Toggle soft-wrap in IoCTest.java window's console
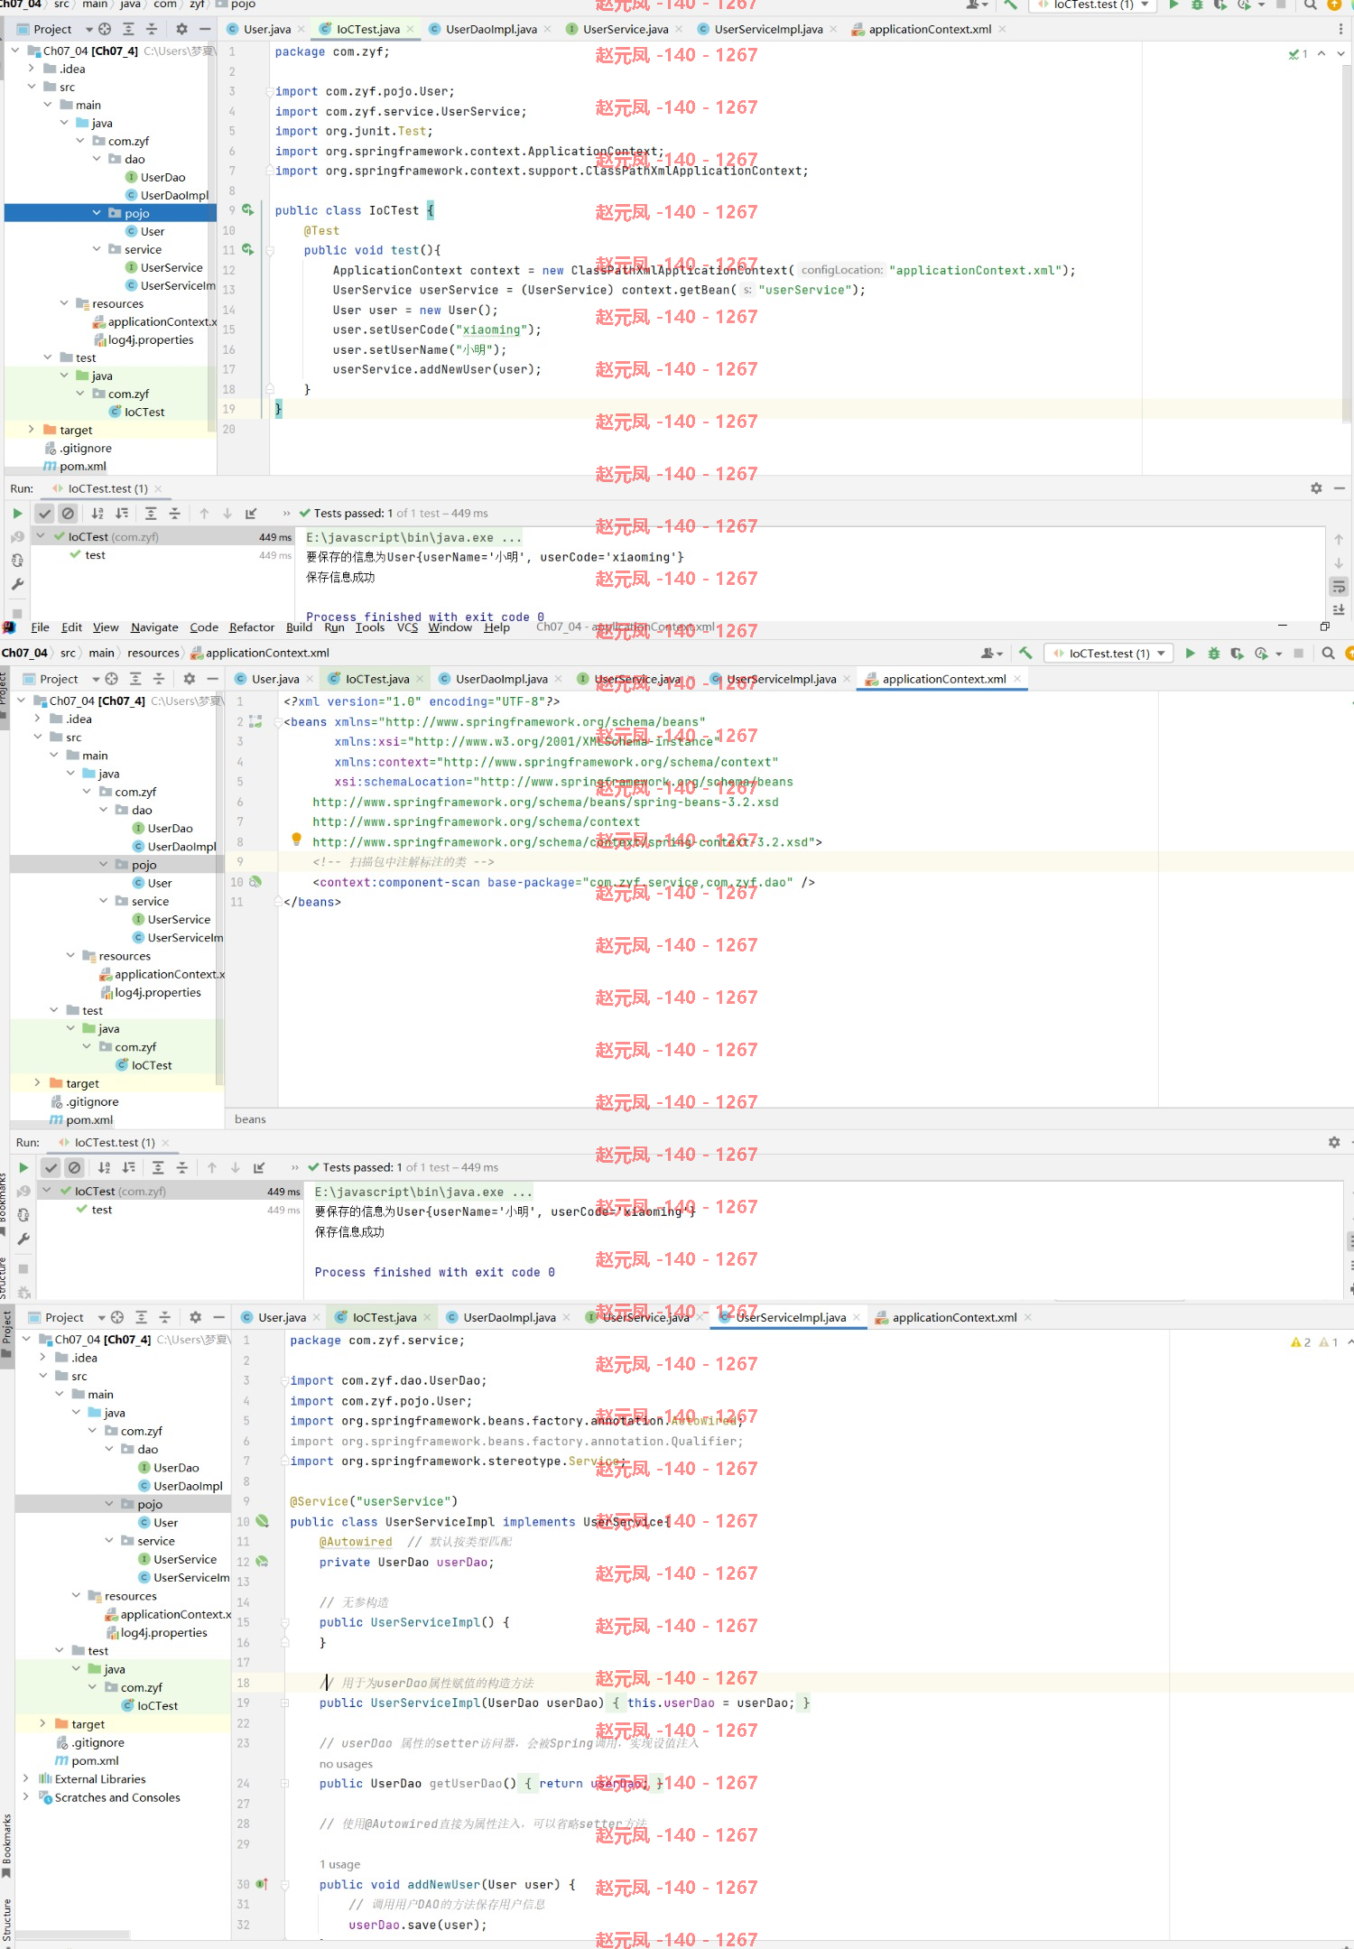The height and width of the screenshot is (1949, 1354). (1339, 587)
